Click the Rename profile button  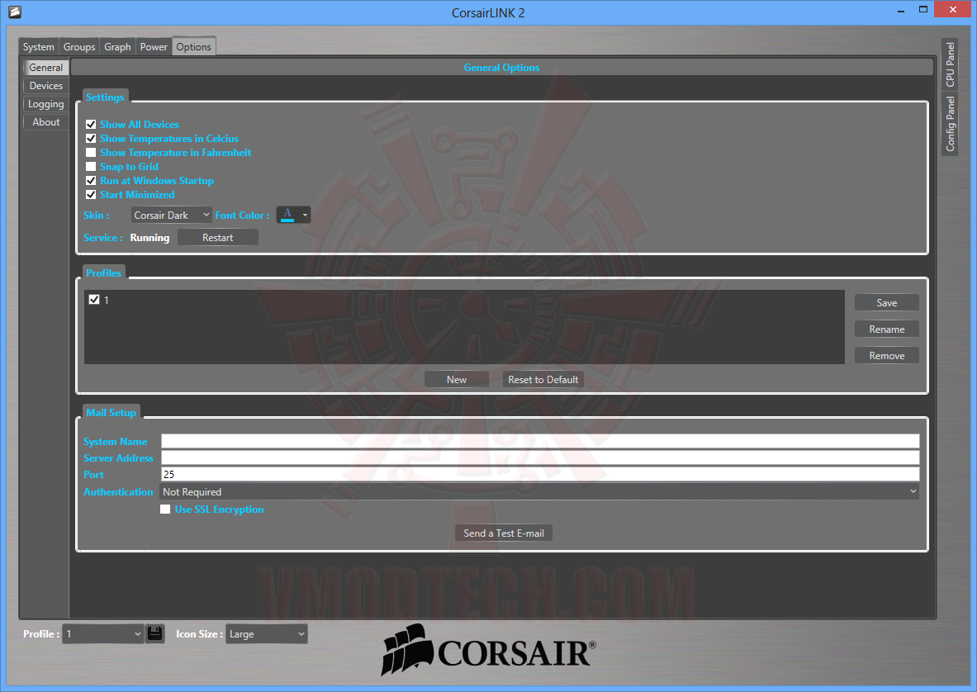point(887,329)
